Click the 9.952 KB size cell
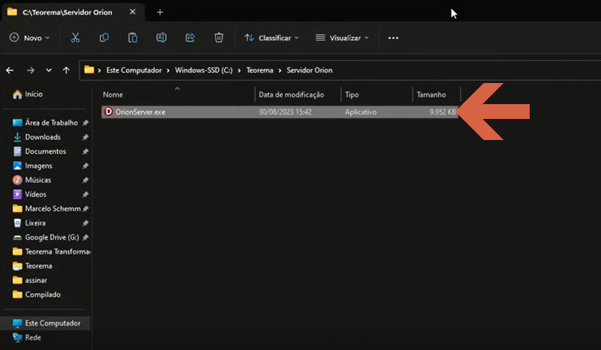601x350 pixels. pyautogui.click(x=443, y=112)
